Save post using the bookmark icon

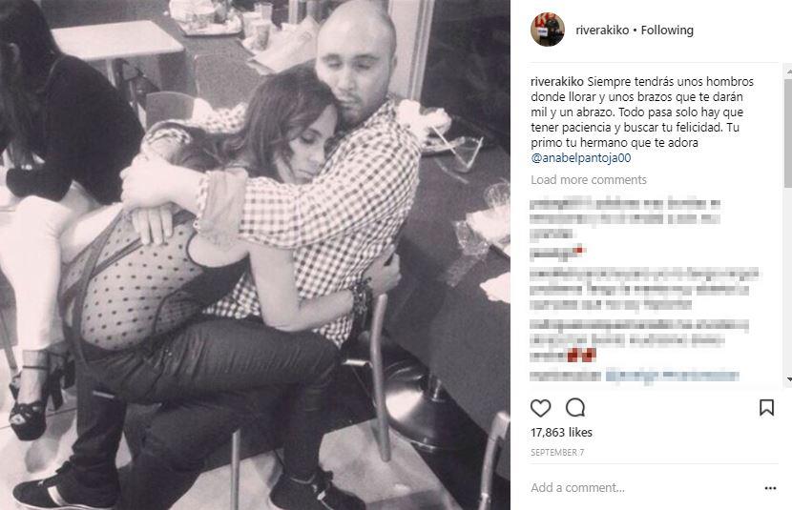point(766,408)
